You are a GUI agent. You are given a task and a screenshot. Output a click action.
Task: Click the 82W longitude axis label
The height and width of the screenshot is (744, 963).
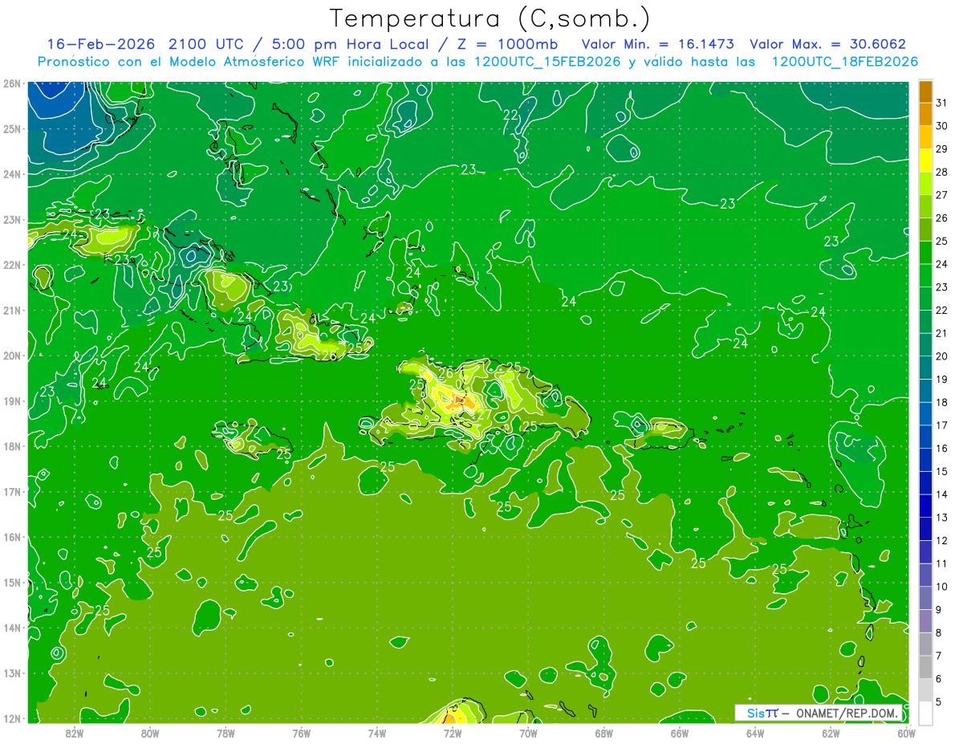point(74,733)
